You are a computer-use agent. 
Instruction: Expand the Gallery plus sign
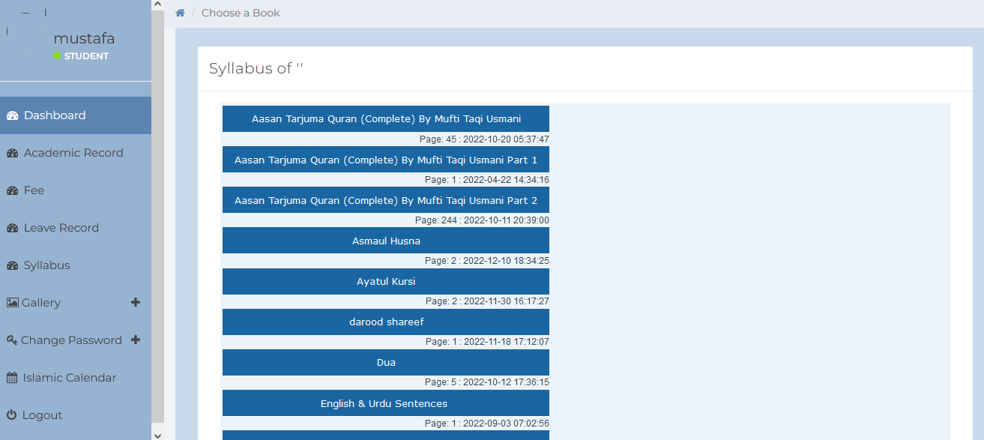tap(136, 302)
